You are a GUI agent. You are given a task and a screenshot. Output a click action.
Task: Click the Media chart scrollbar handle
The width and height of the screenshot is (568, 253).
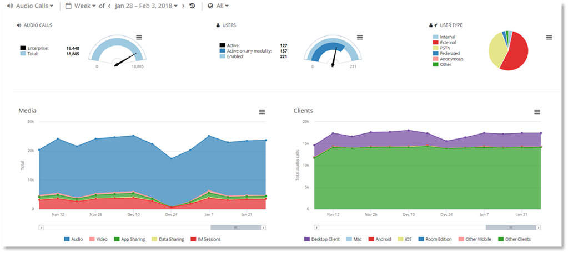235,227
